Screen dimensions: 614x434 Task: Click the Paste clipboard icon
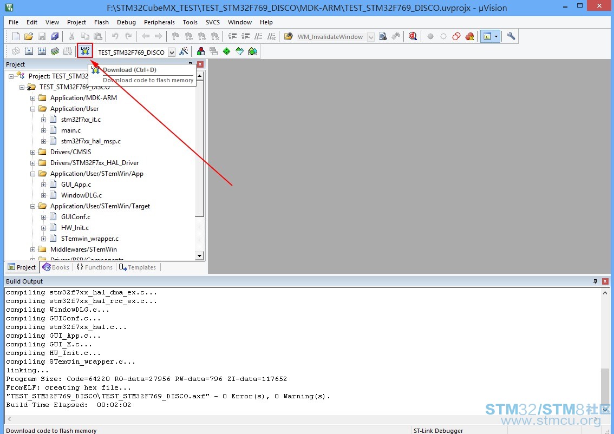pos(98,36)
